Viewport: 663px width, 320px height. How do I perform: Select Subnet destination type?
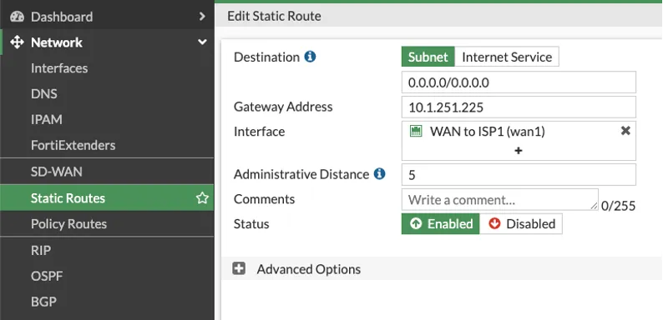coord(428,57)
